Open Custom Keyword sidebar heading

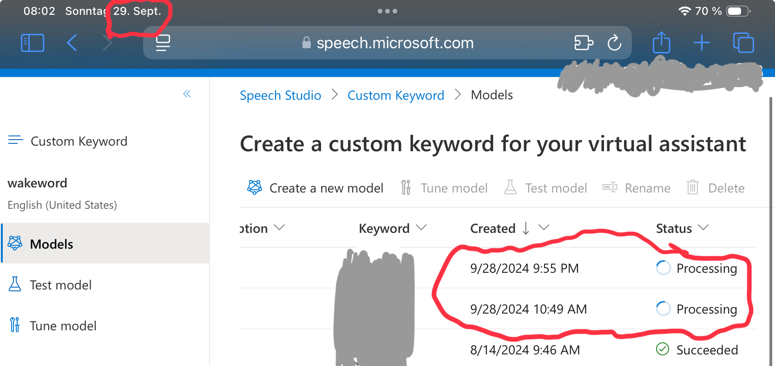click(79, 141)
